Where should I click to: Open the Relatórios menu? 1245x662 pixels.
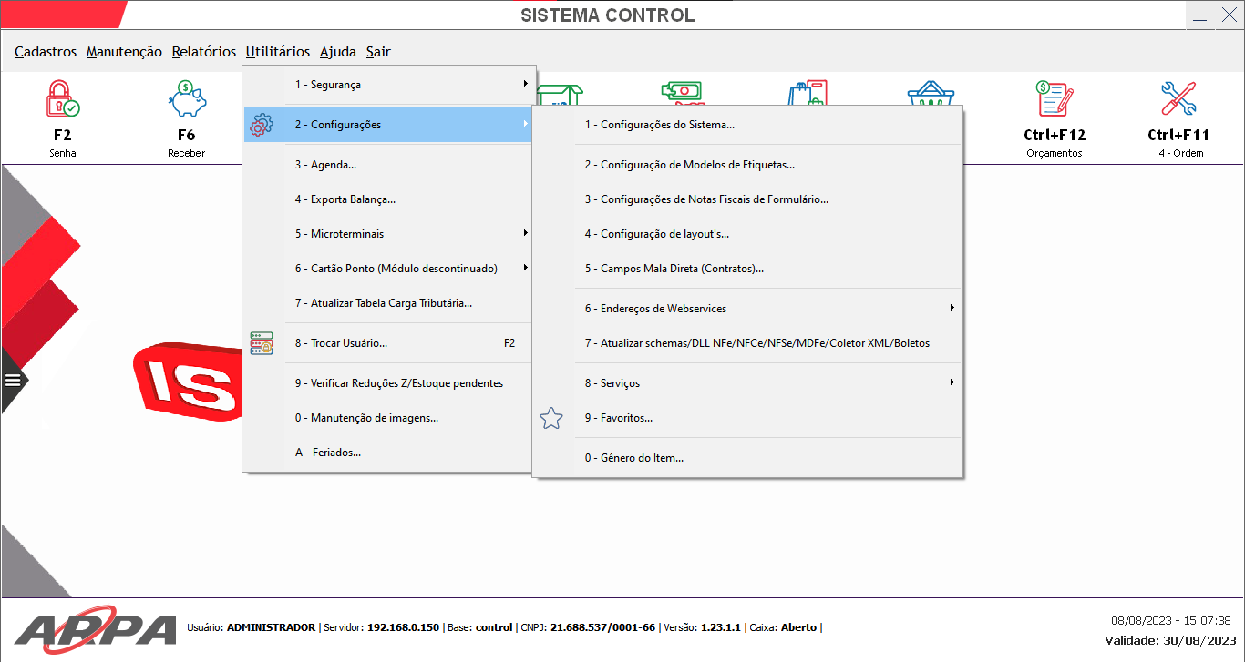point(203,52)
